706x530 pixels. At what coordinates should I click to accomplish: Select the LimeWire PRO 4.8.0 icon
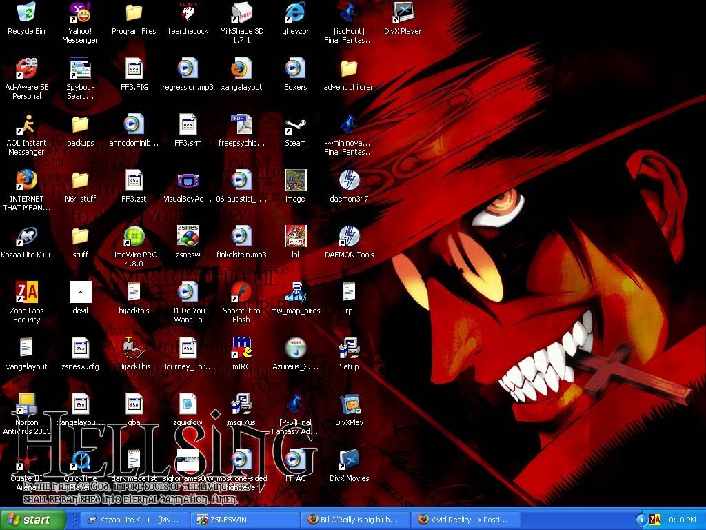pos(134,237)
